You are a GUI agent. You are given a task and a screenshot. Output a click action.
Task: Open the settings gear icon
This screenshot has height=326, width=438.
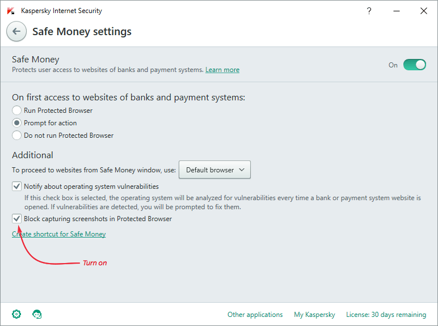(x=16, y=314)
